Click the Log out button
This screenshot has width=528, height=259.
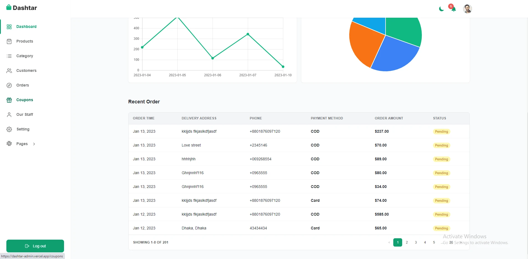click(x=35, y=246)
